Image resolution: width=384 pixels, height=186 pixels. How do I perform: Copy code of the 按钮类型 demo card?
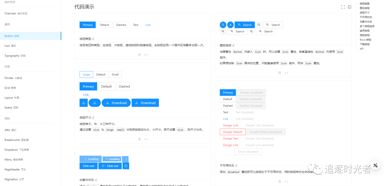click(x=139, y=55)
